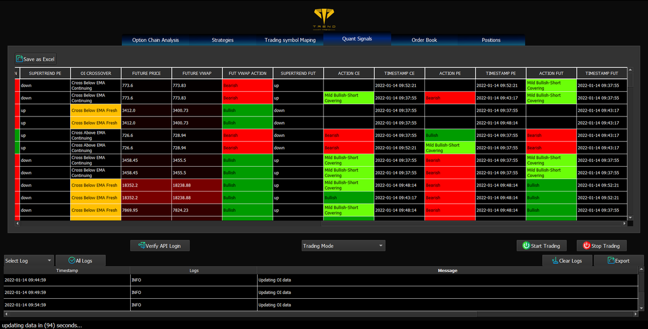Select the future price cell 7869.95
648x329 pixels.
tap(146, 210)
